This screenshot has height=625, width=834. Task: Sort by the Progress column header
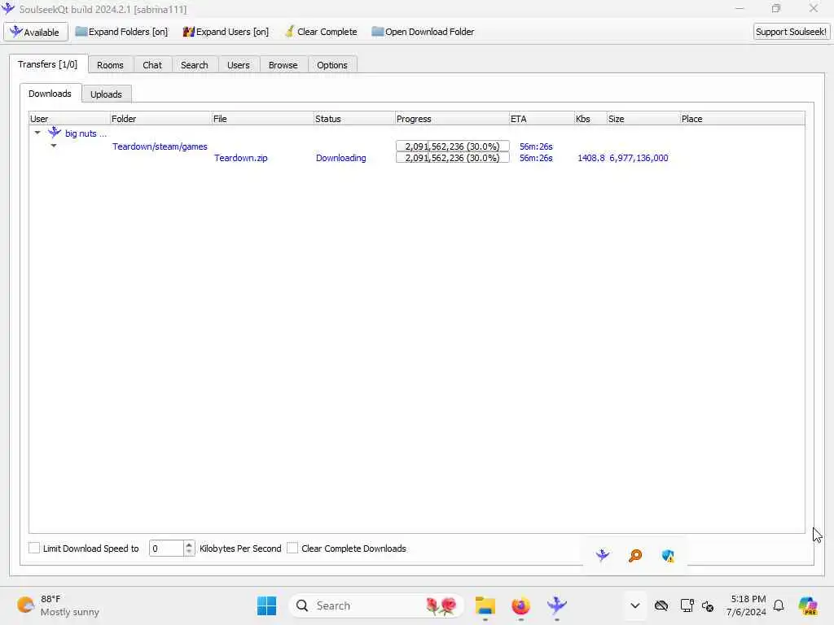click(452, 119)
